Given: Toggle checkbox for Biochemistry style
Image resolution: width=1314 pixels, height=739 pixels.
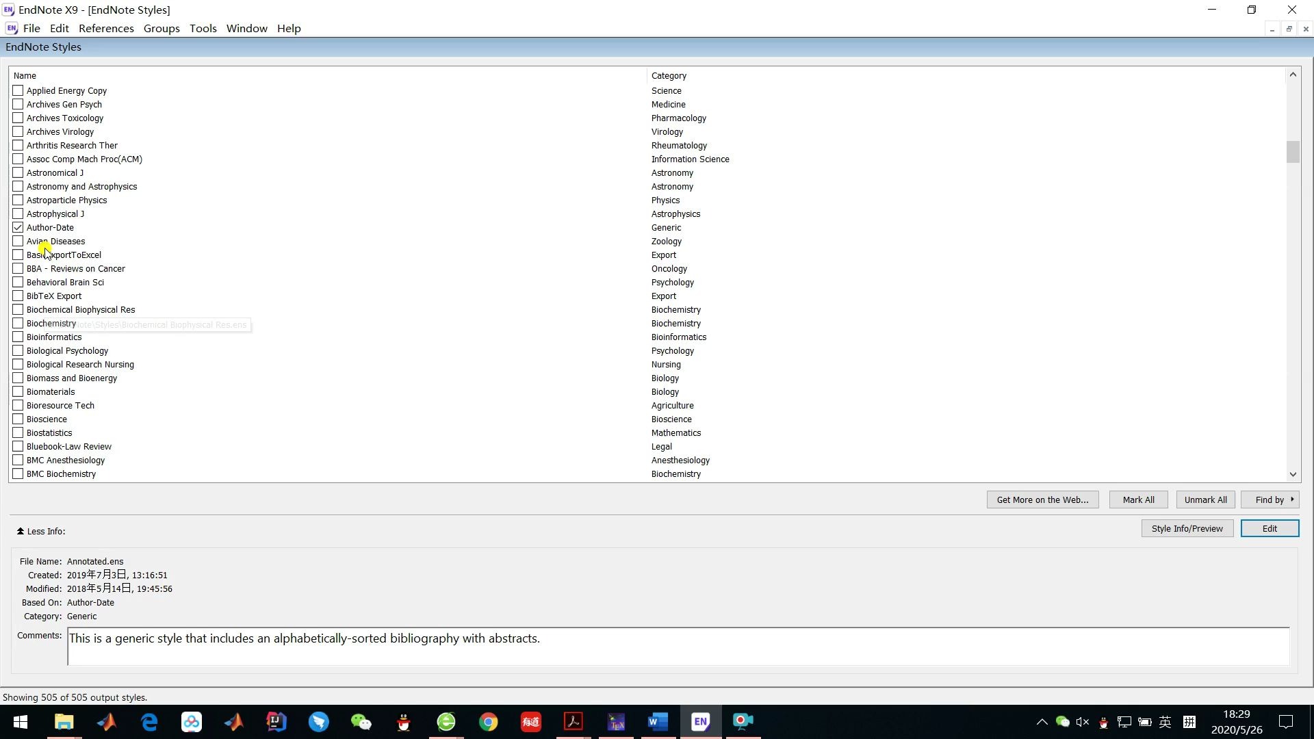Looking at the screenshot, I should (x=18, y=323).
